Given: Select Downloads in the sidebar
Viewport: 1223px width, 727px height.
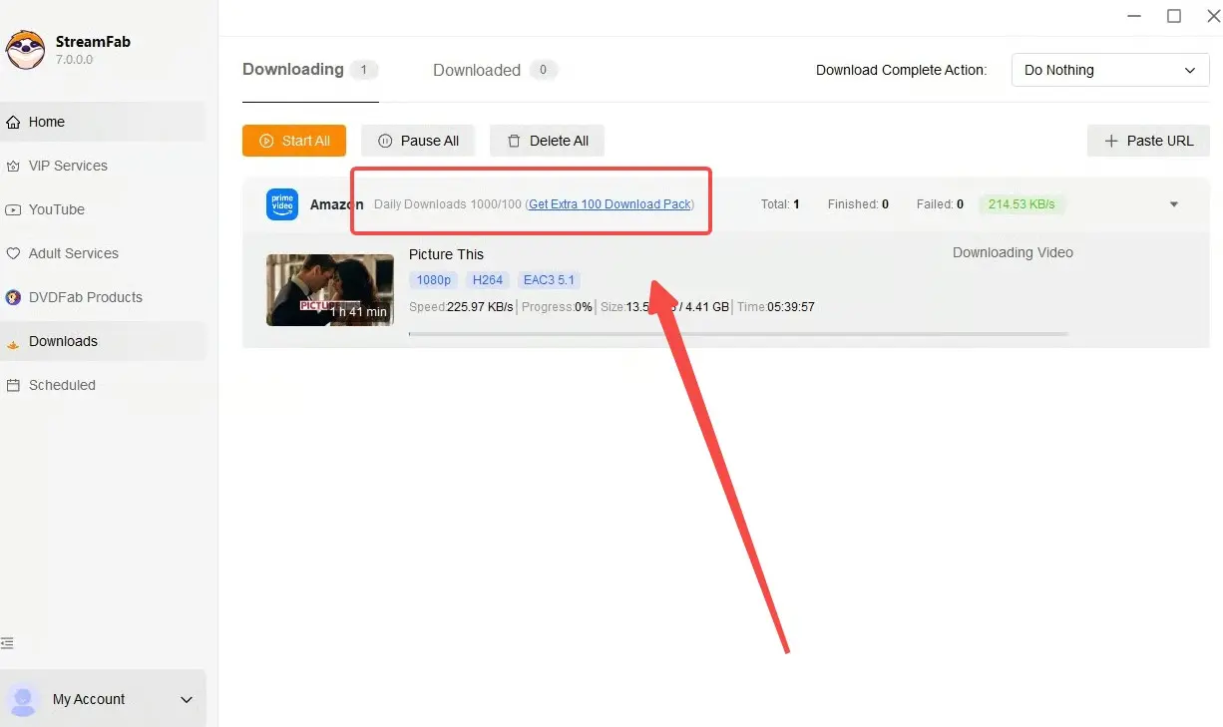Looking at the screenshot, I should (x=103, y=341).
